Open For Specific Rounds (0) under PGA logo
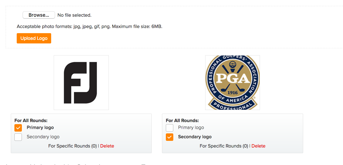343x165 pixels. pos(224,146)
